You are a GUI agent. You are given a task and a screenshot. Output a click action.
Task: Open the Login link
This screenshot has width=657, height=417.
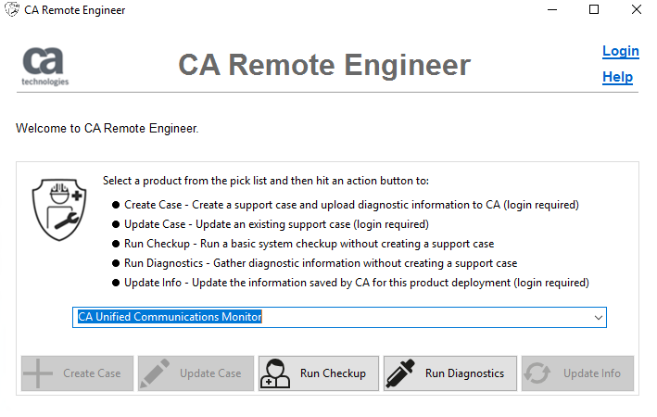coord(620,51)
